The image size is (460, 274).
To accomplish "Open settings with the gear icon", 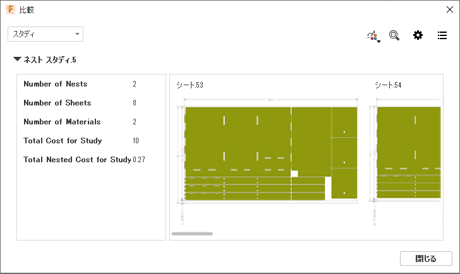I will click(418, 35).
